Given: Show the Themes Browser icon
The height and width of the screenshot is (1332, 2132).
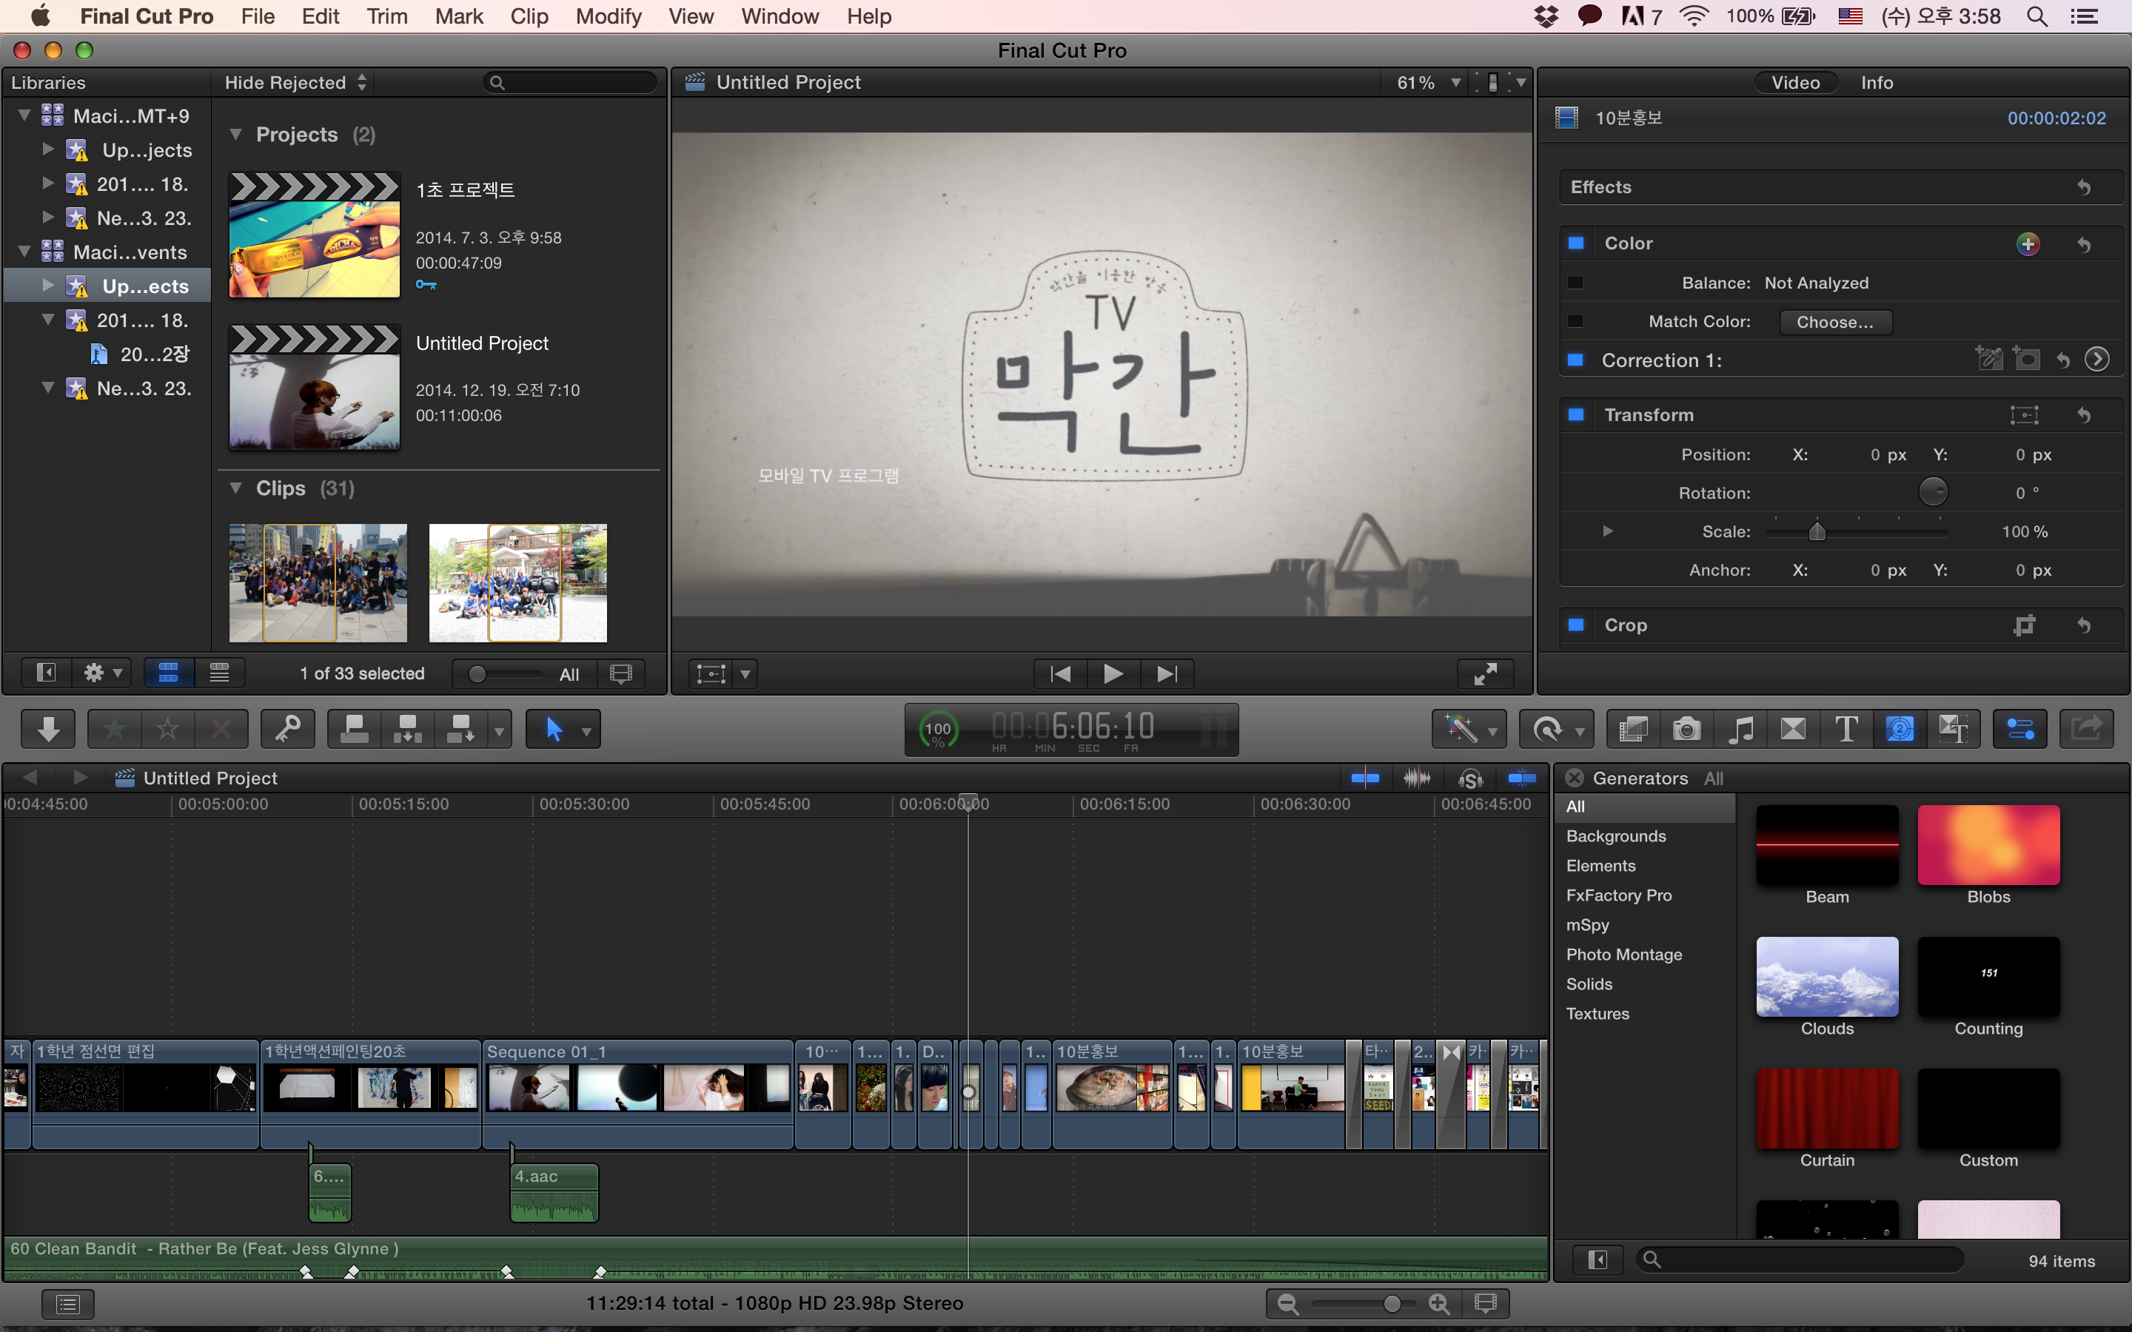Looking at the screenshot, I should tap(1953, 729).
